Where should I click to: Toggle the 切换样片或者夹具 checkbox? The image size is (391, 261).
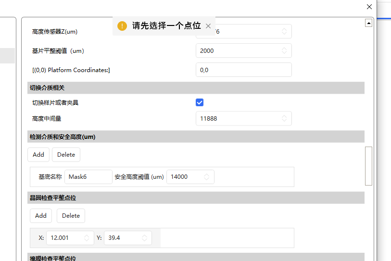[x=200, y=102]
